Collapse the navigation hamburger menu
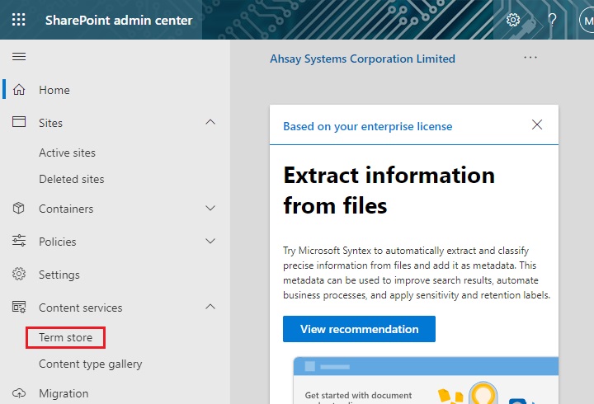Viewport: 594px width, 404px height. tap(18, 56)
